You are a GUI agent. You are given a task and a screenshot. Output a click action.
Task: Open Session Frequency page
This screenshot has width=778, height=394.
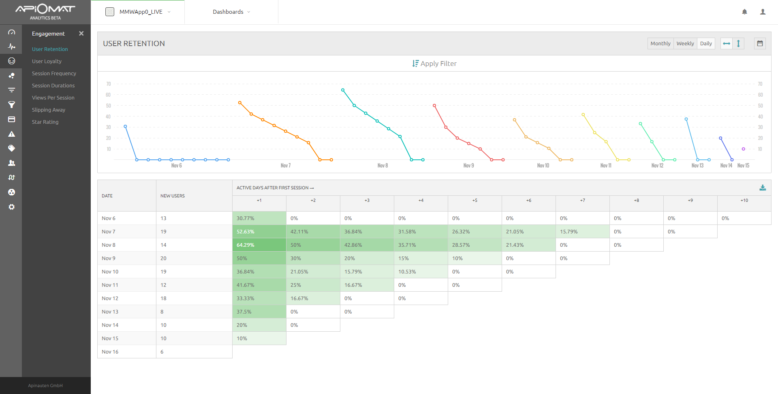[x=54, y=73]
